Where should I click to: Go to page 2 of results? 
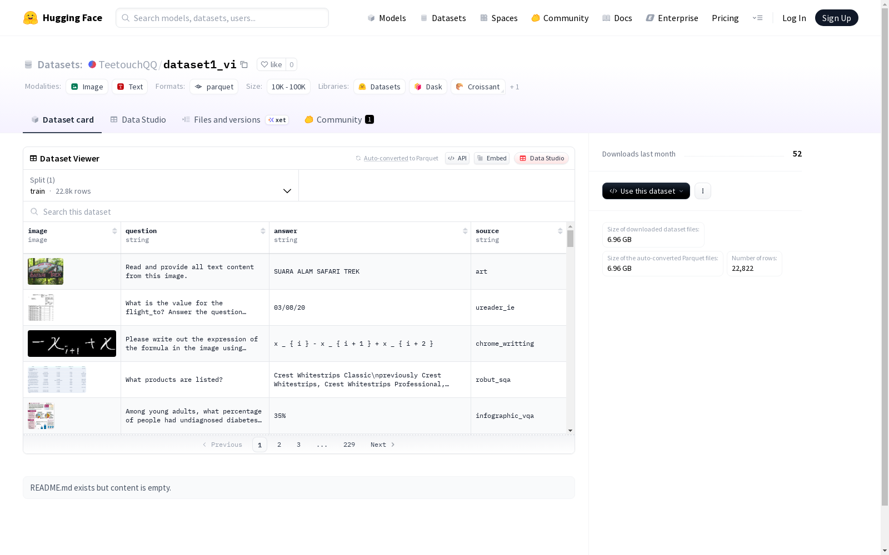tap(279, 445)
